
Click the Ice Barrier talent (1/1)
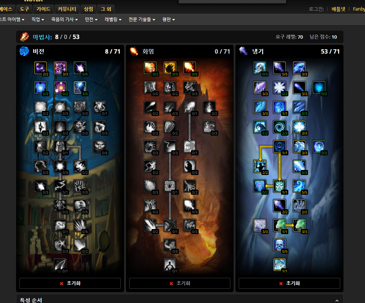pyautogui.click(x=280, y=186)
